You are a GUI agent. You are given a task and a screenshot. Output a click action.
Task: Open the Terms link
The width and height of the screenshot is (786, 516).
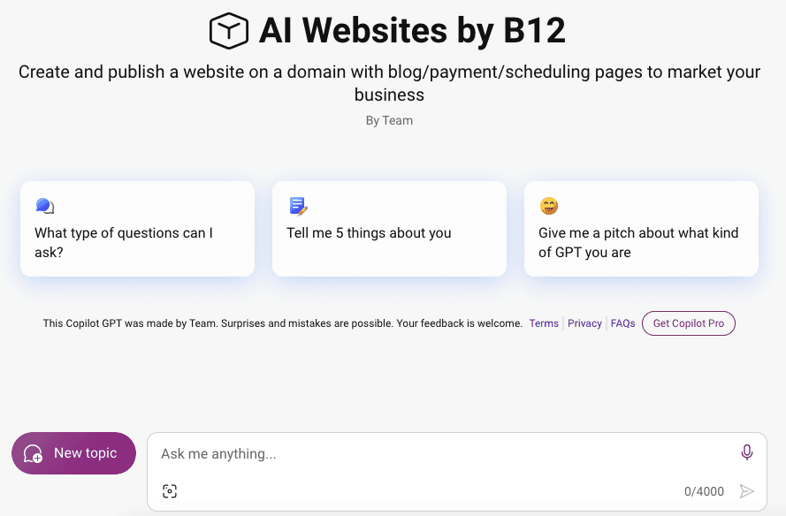545,323
